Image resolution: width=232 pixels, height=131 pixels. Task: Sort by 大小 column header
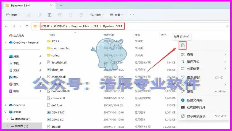164,35
